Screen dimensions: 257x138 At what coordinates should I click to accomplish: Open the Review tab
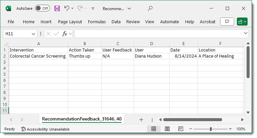pos(133,22)
